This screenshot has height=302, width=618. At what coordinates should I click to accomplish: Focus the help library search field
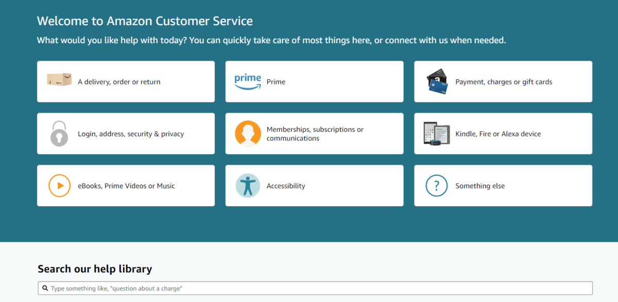tap(315, 288)
